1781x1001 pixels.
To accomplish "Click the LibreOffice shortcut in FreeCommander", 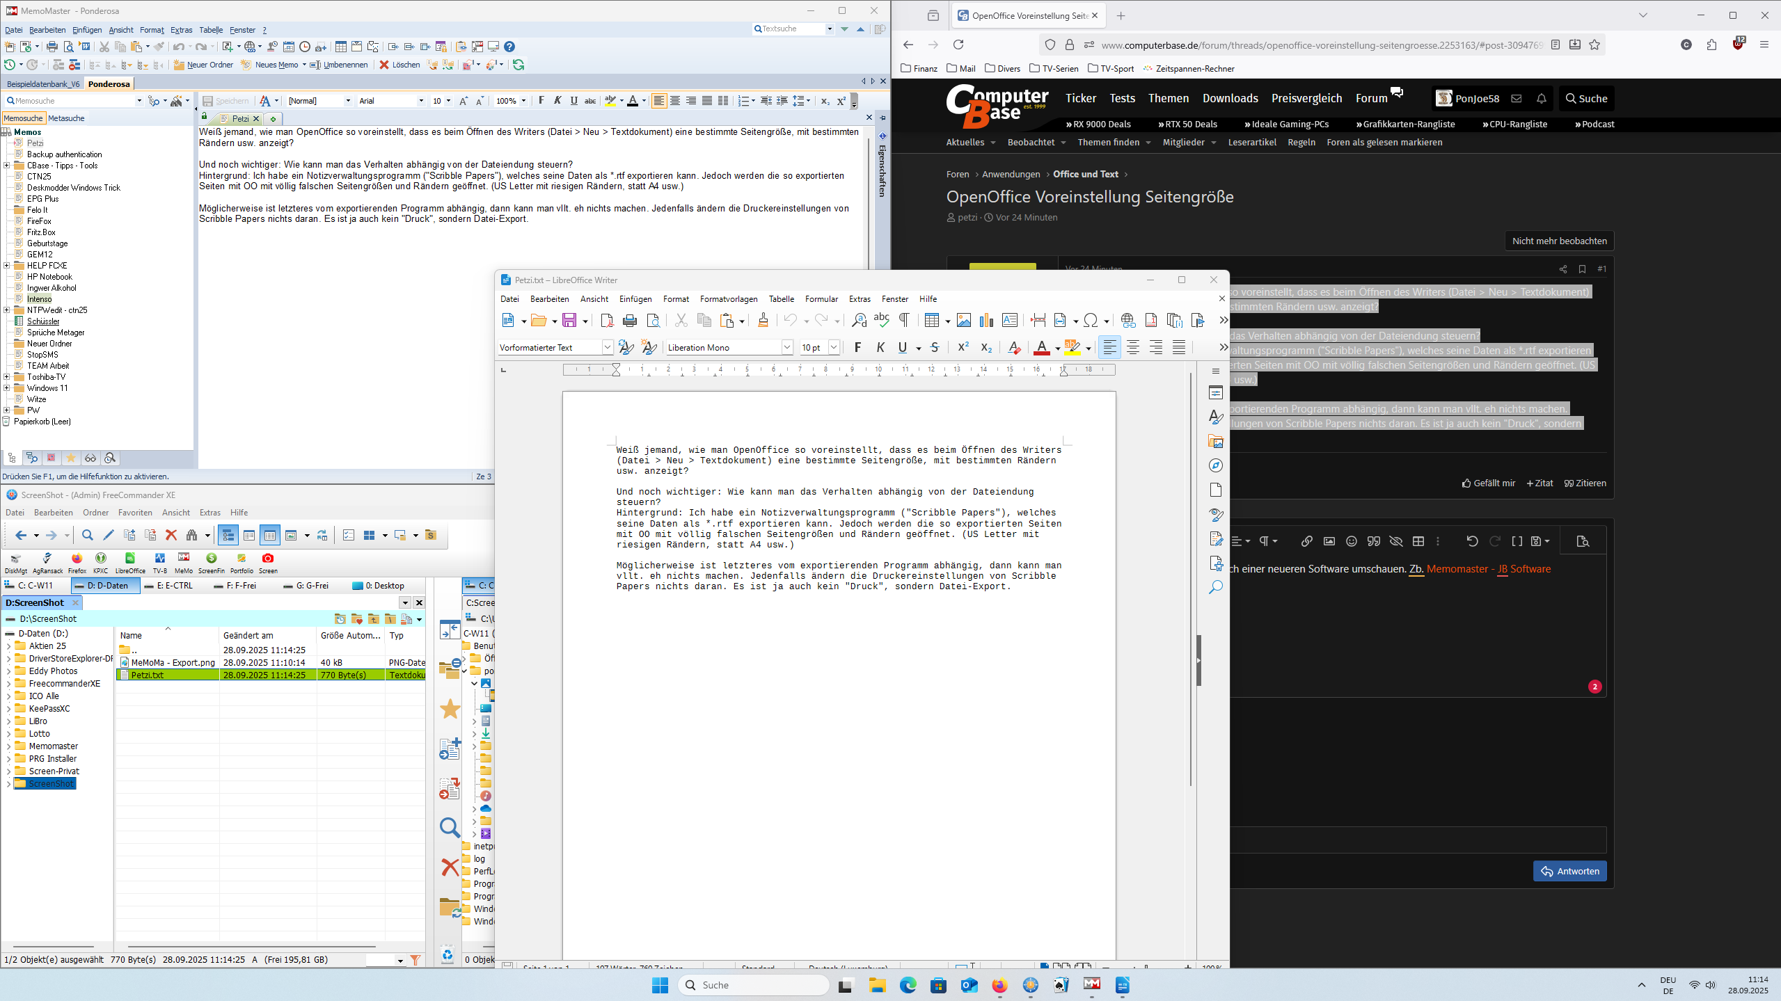I will pos(130,562).
